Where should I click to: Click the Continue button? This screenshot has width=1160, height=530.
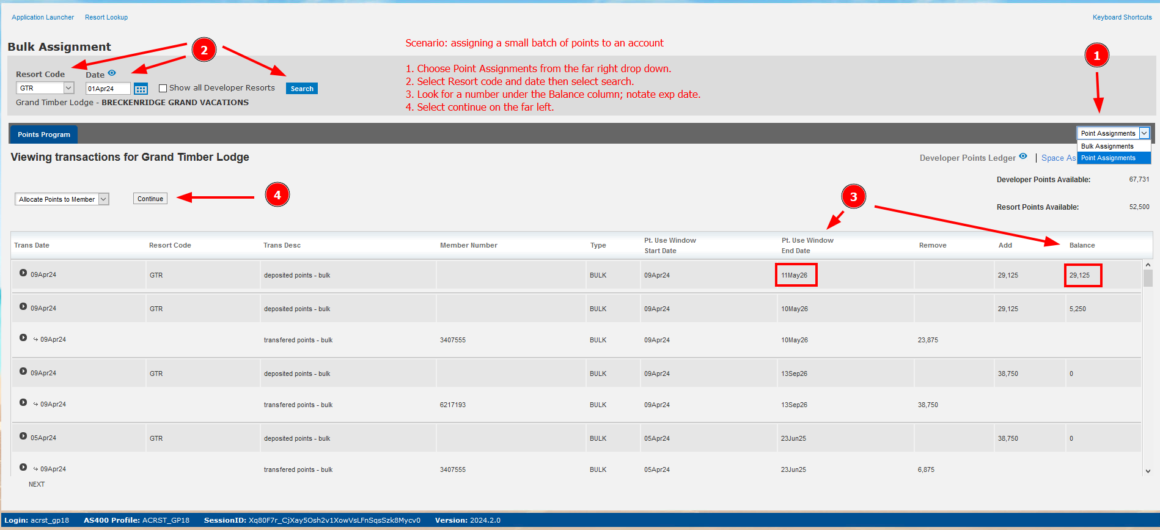pos(150,199)
